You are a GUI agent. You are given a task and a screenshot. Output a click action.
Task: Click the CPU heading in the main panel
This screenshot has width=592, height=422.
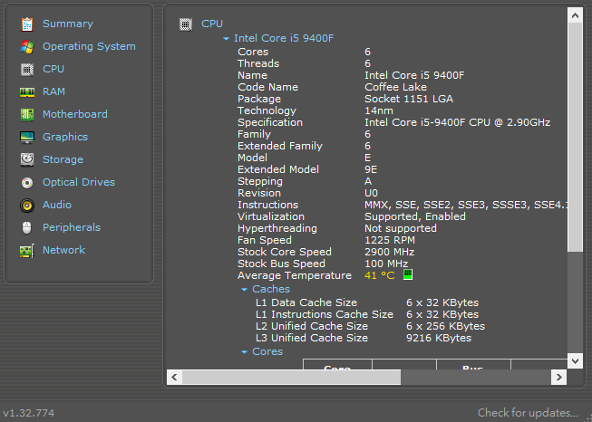click(212, 24)
